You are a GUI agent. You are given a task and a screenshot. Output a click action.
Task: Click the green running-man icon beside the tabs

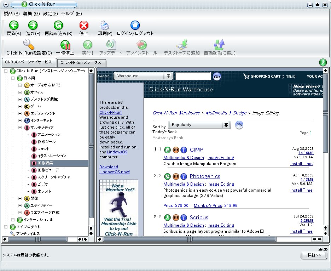coord(323,62)
